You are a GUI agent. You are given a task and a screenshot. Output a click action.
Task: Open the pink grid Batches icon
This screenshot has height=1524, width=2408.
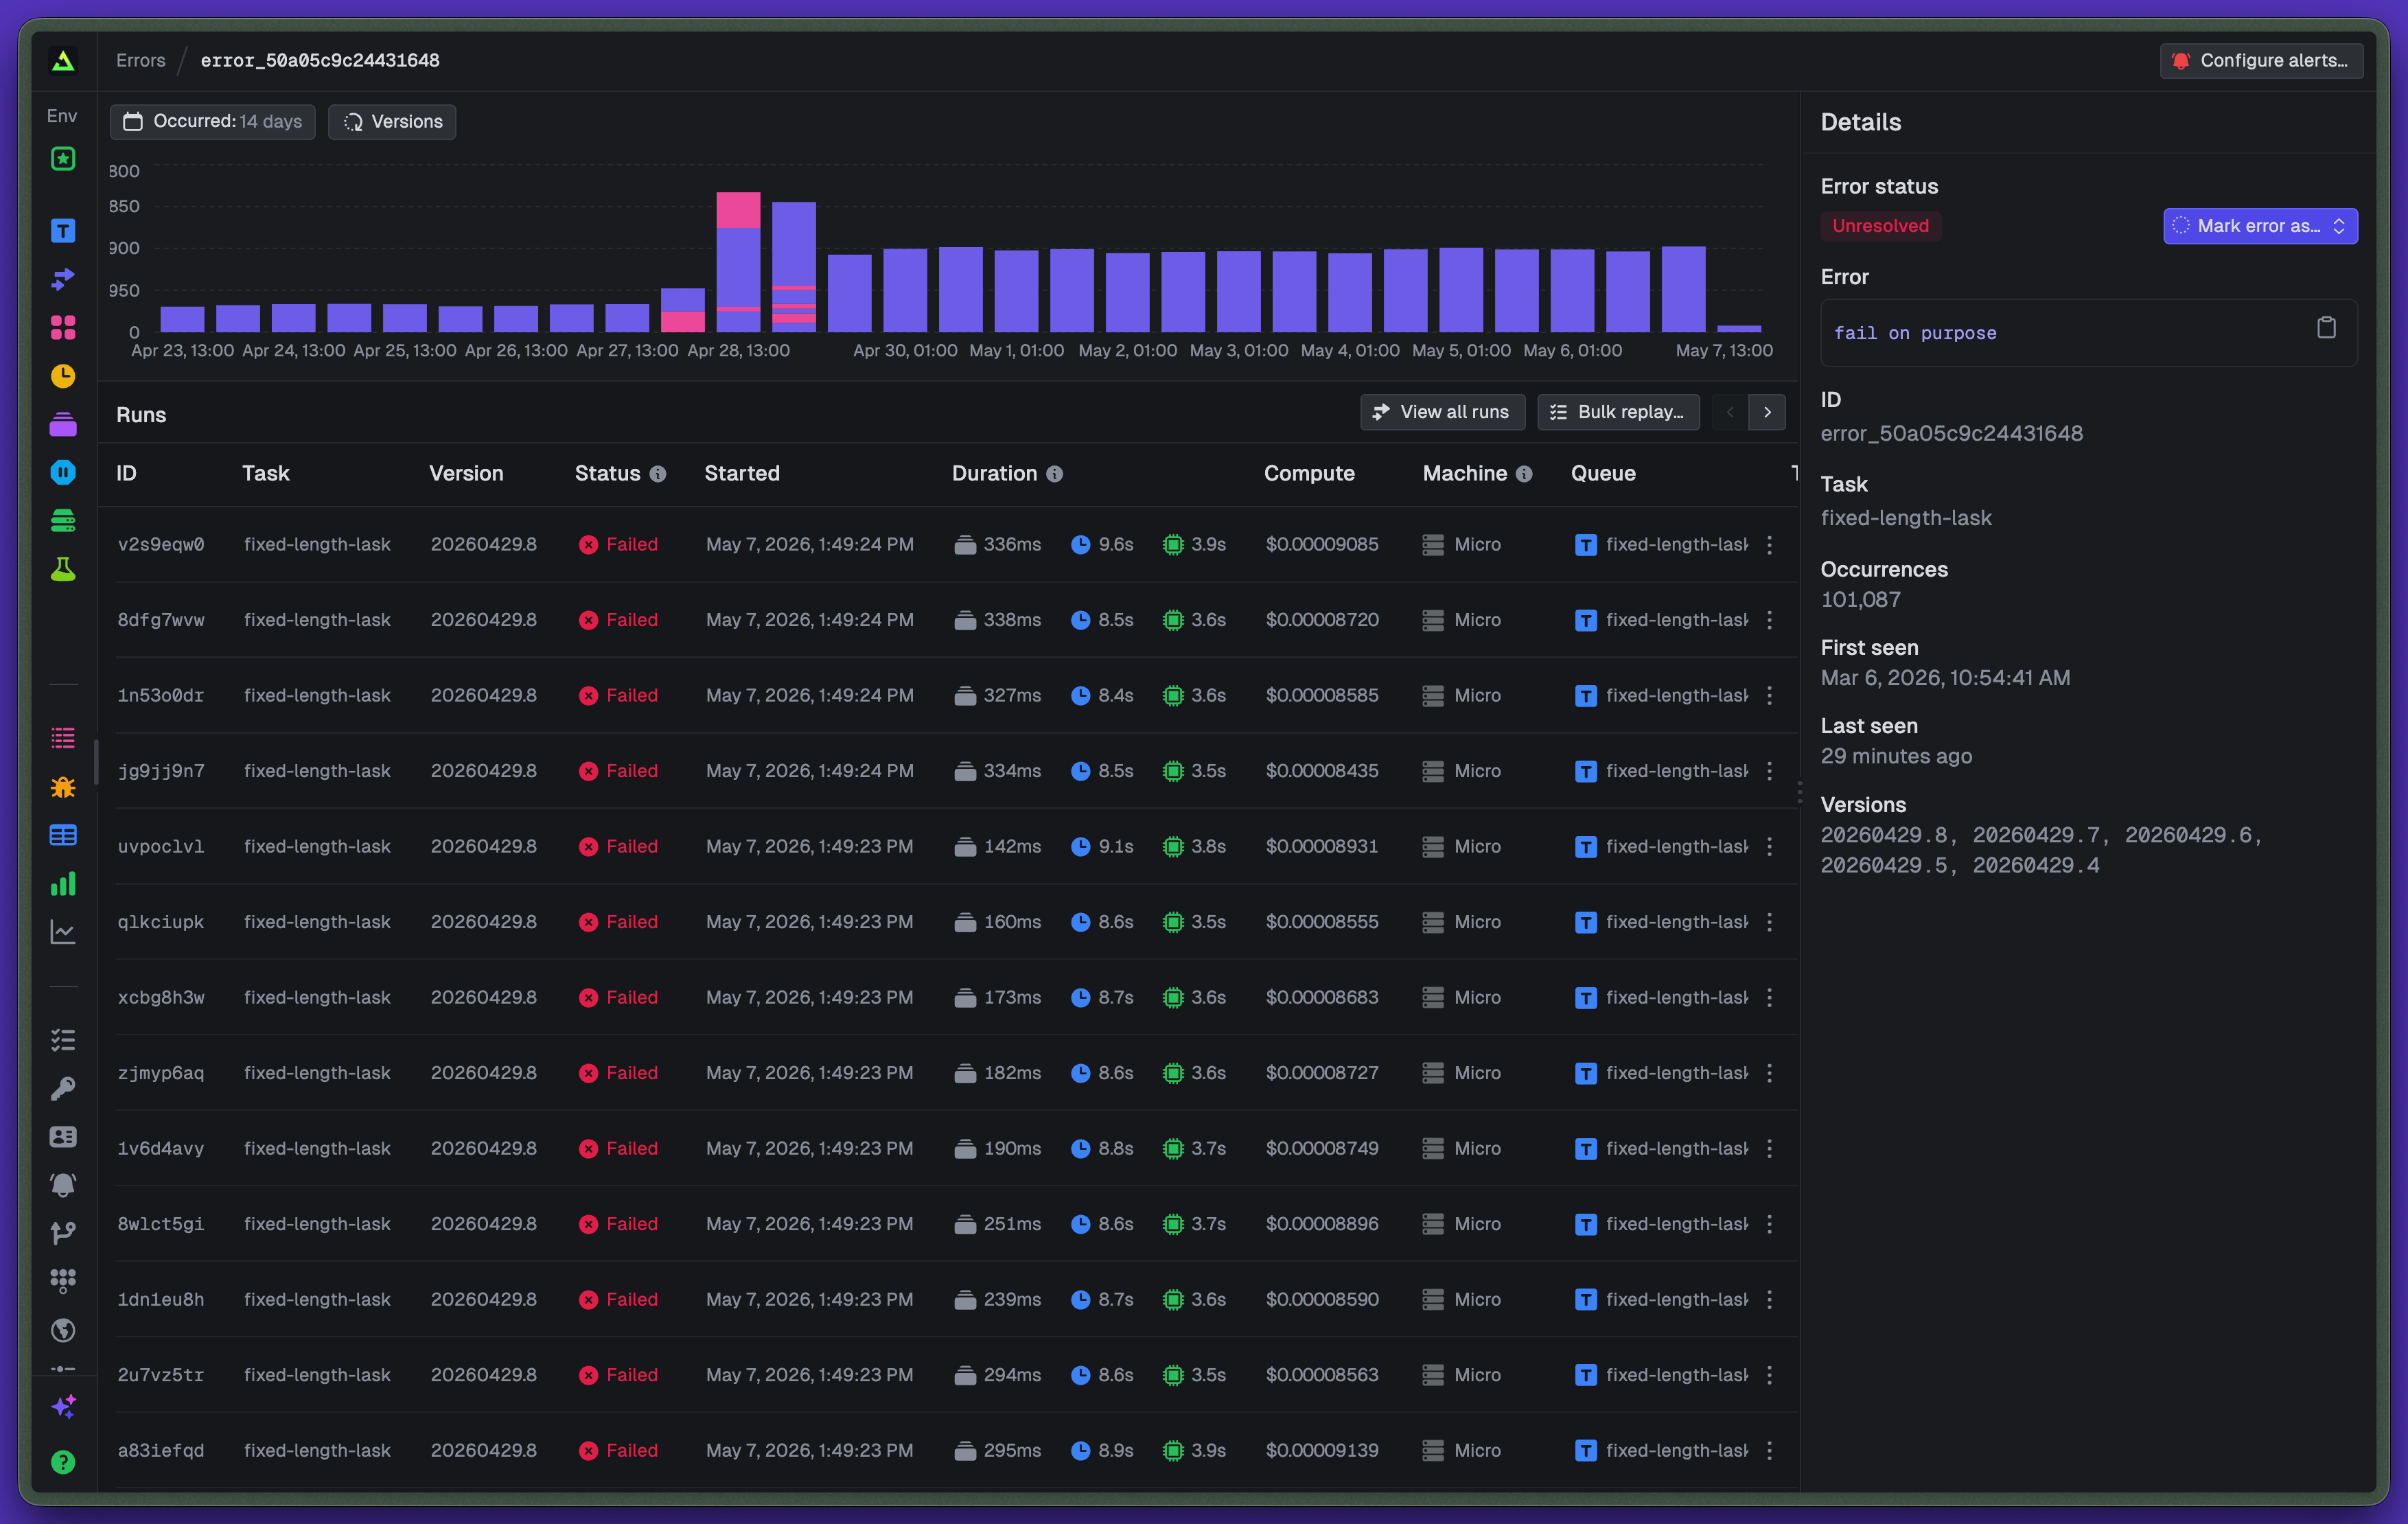[63, 328]
